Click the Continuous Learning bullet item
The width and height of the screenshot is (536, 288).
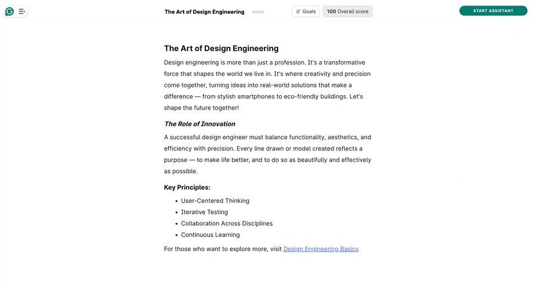point(210,234)
